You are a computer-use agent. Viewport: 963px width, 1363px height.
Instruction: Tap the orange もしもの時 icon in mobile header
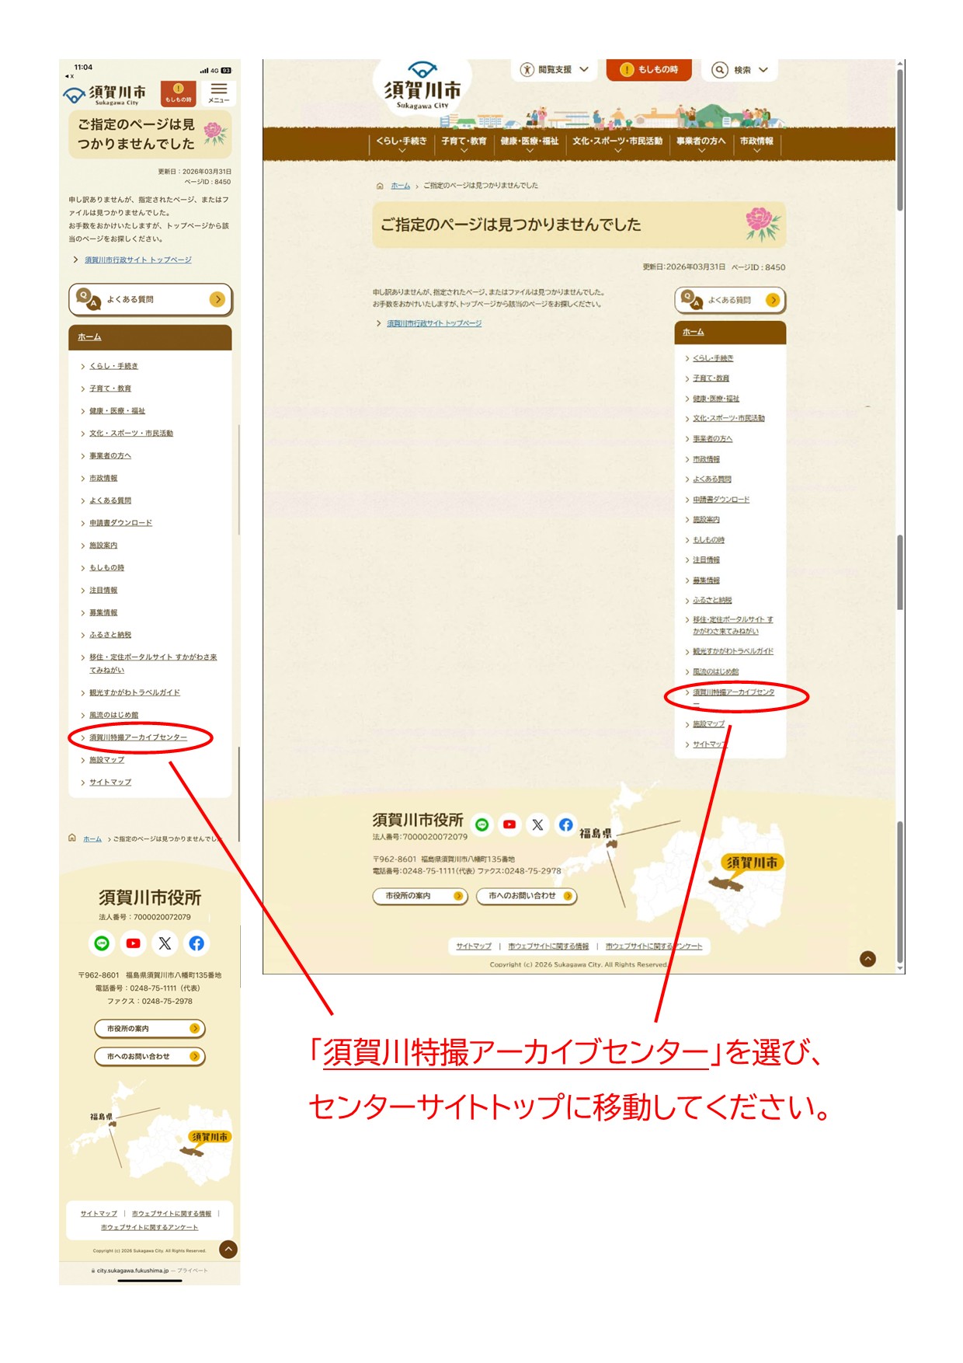tap(178, 93)
